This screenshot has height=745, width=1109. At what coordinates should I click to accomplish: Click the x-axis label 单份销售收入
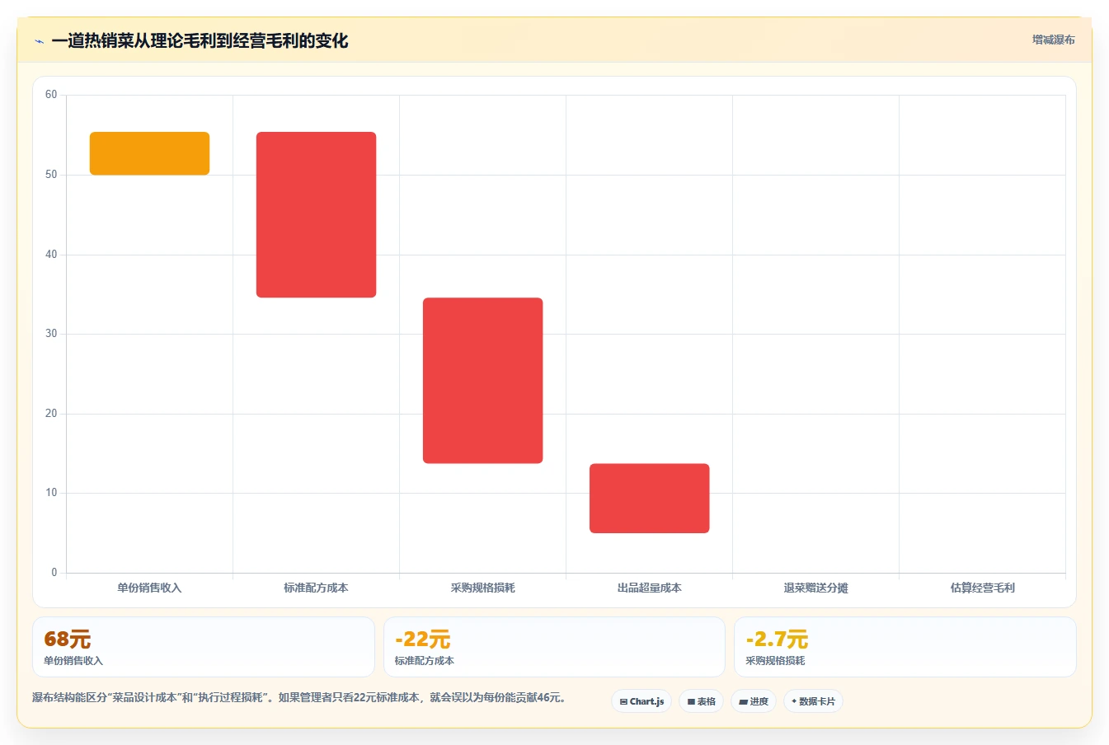(149, 588)
